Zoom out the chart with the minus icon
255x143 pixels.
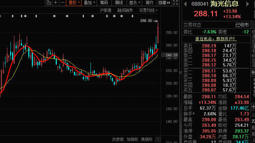click(62, 3)
